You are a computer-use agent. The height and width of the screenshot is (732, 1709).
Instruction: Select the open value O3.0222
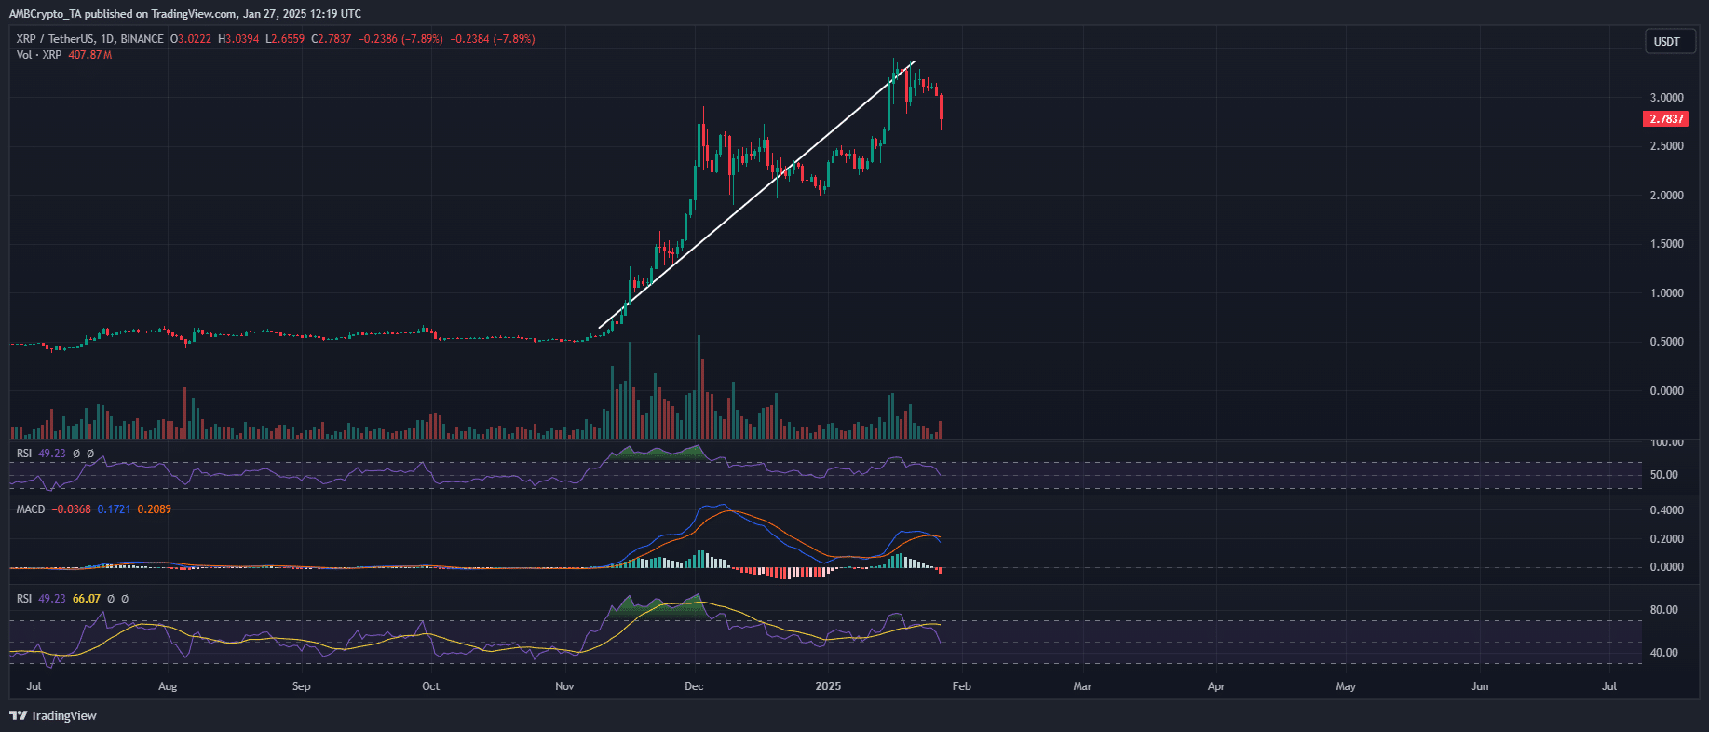click(x=191, y=39)
